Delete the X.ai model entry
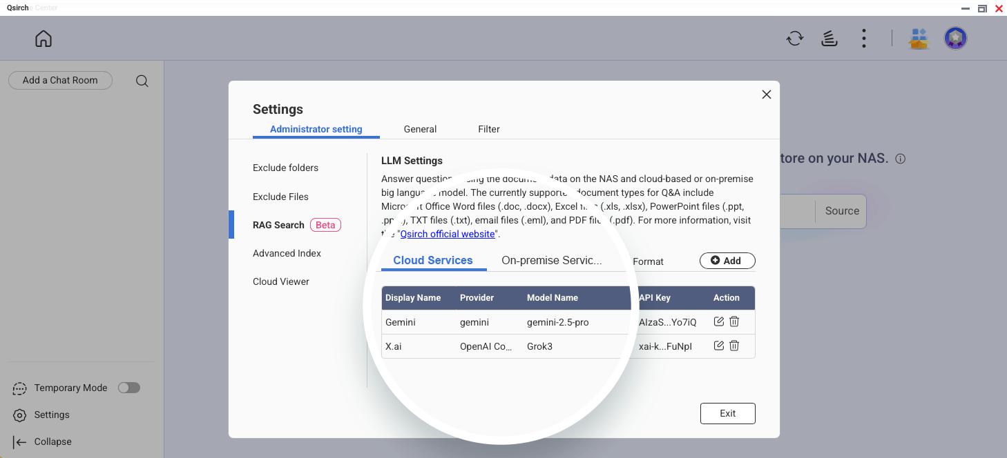Image resolution: width=1007 pixels, height=458 pixels. pyautogui.click(x=734, y=346)
